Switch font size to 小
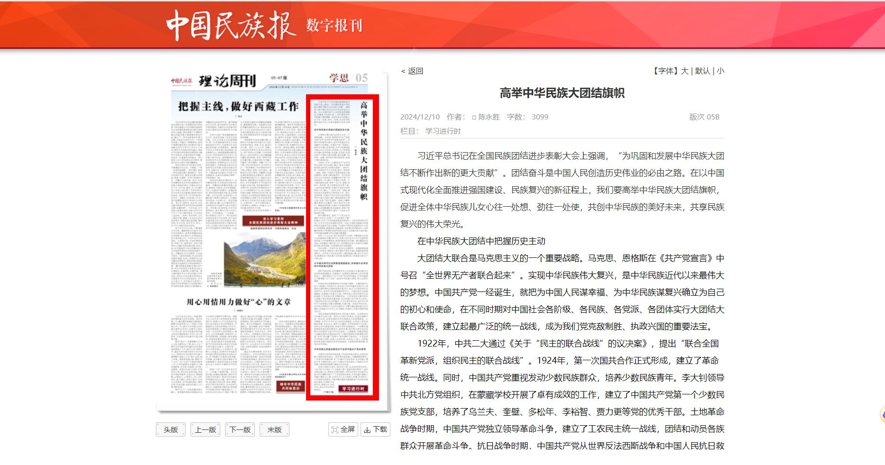Image resolution: width=885 pixels, height=465 pixels. 720,71
